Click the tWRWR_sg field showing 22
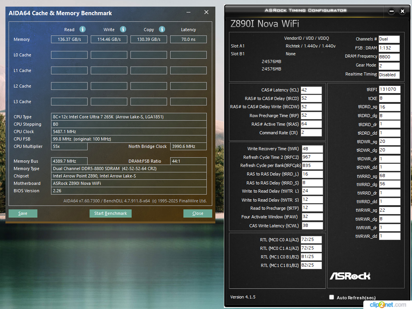Viewport: 412px width, 309px height. (x=390, y=211)
